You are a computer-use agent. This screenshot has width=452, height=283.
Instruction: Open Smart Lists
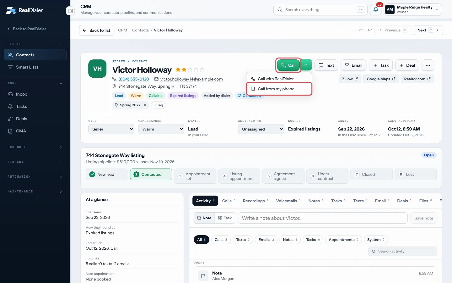coord(35,67)
